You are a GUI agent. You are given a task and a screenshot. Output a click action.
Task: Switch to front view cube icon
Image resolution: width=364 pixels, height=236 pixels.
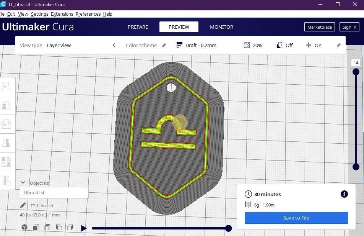tap(36, 227)
